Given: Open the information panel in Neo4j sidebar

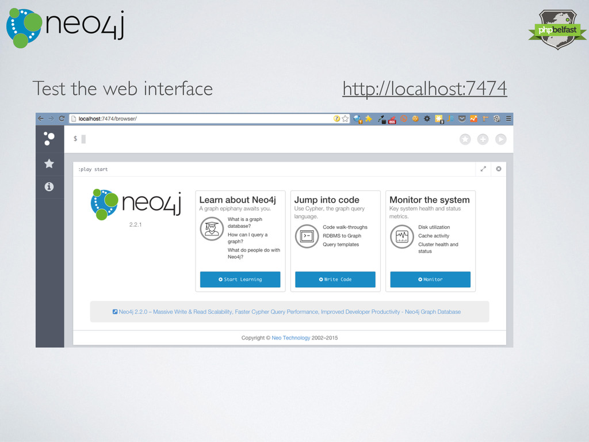Looking at the screenshot, I should pos(49,186).
